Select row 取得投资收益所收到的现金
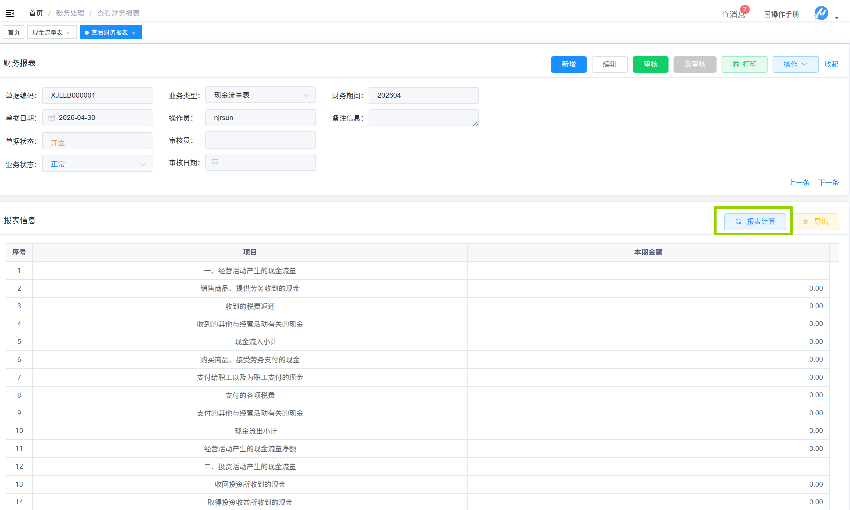The image size is (850, 510). (x=417, y=502)
